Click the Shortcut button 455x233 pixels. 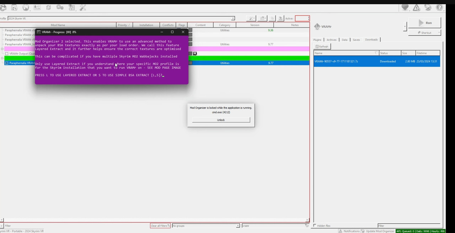[x=425, y=33]
